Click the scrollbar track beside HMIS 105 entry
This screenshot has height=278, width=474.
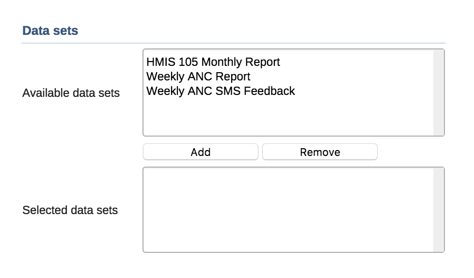click(x=438, y=62)
